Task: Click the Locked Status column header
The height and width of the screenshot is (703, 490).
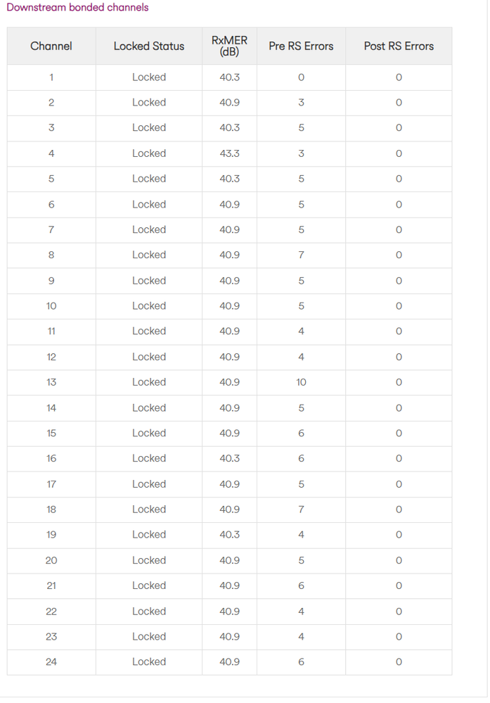Action: coord(149,46)
